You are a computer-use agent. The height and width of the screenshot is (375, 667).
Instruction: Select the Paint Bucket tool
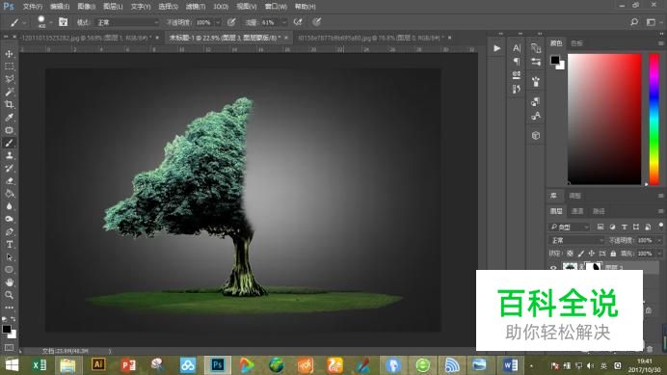[9, 194]
